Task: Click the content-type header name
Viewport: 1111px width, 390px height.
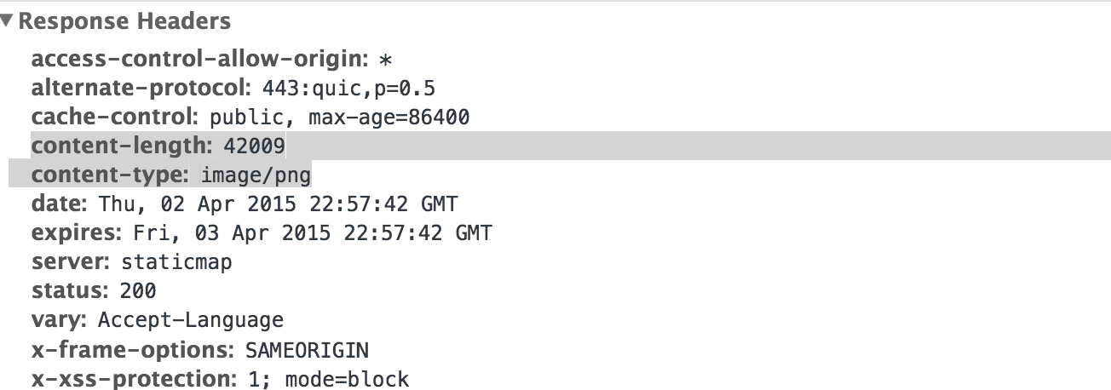Action: click(110, 175)
